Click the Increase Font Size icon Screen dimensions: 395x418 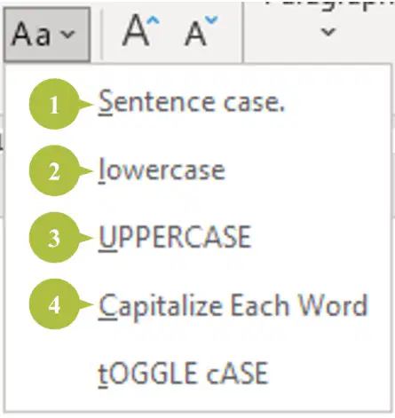click(141, 30)
